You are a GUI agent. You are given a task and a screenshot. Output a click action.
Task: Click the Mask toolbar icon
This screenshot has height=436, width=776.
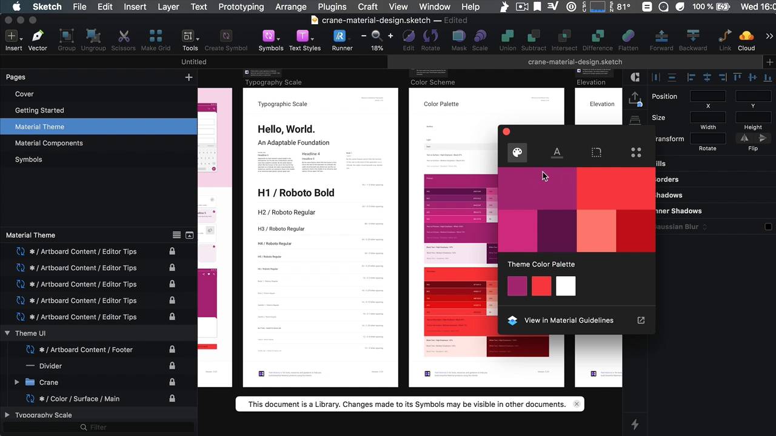(459, 36)
